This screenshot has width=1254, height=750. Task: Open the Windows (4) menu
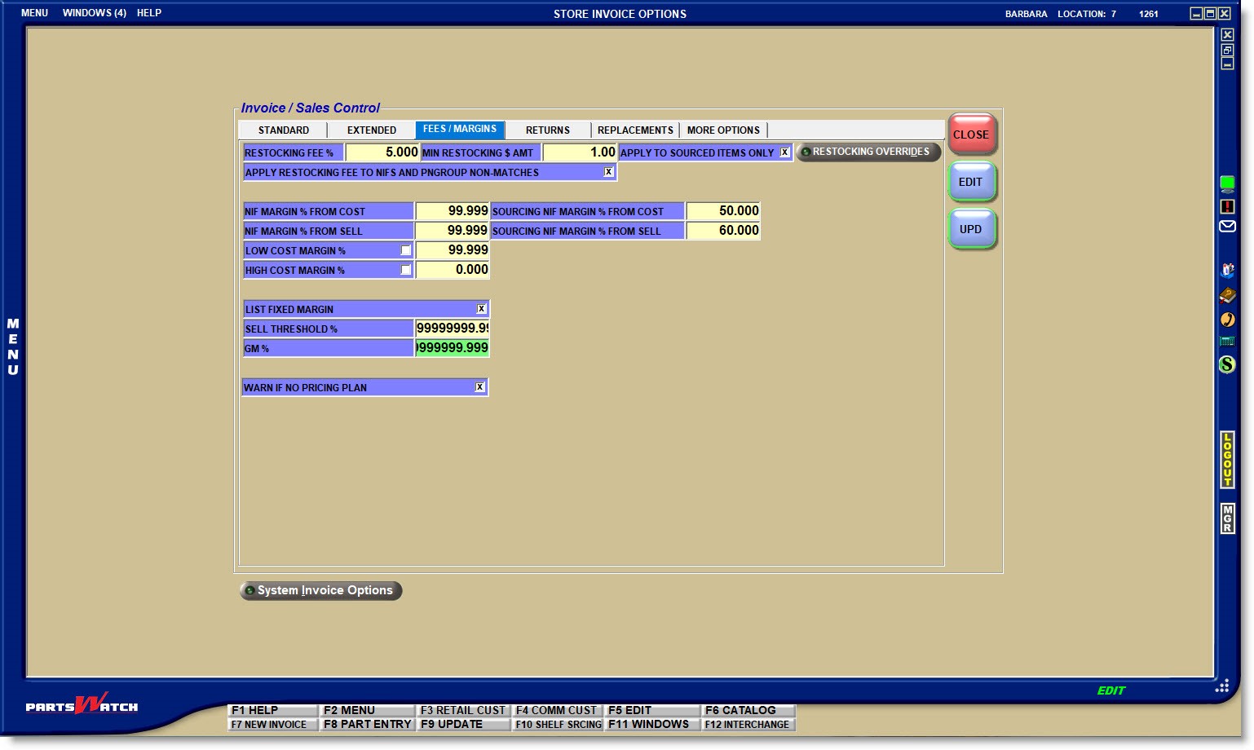[94, 13]
